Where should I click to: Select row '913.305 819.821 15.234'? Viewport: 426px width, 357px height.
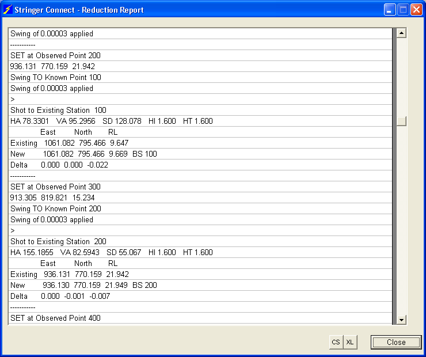coord(200,198)
